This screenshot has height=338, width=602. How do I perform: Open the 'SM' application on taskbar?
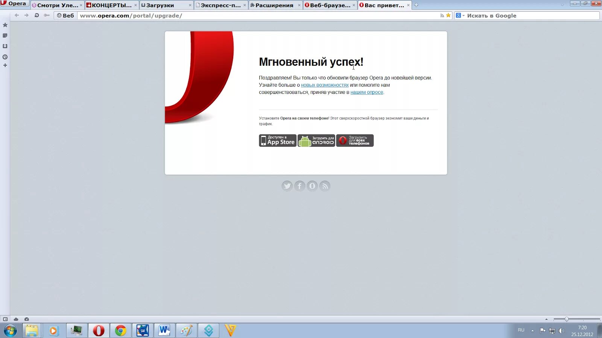click(x=142, y=331)
